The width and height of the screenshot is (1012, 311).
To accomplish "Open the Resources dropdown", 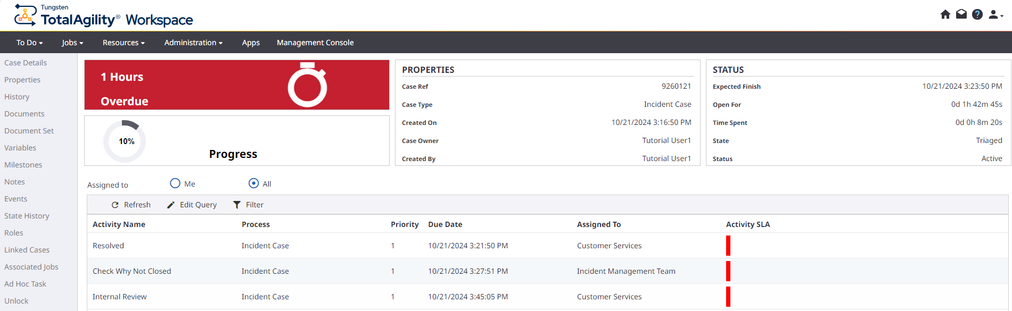I will click(x=123, y=43).
